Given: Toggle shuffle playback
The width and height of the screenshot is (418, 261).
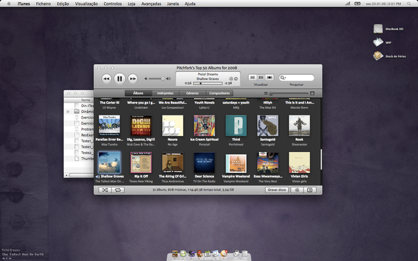Looking at the screenshot, I should pyautogui.click(x=105, y=190).
